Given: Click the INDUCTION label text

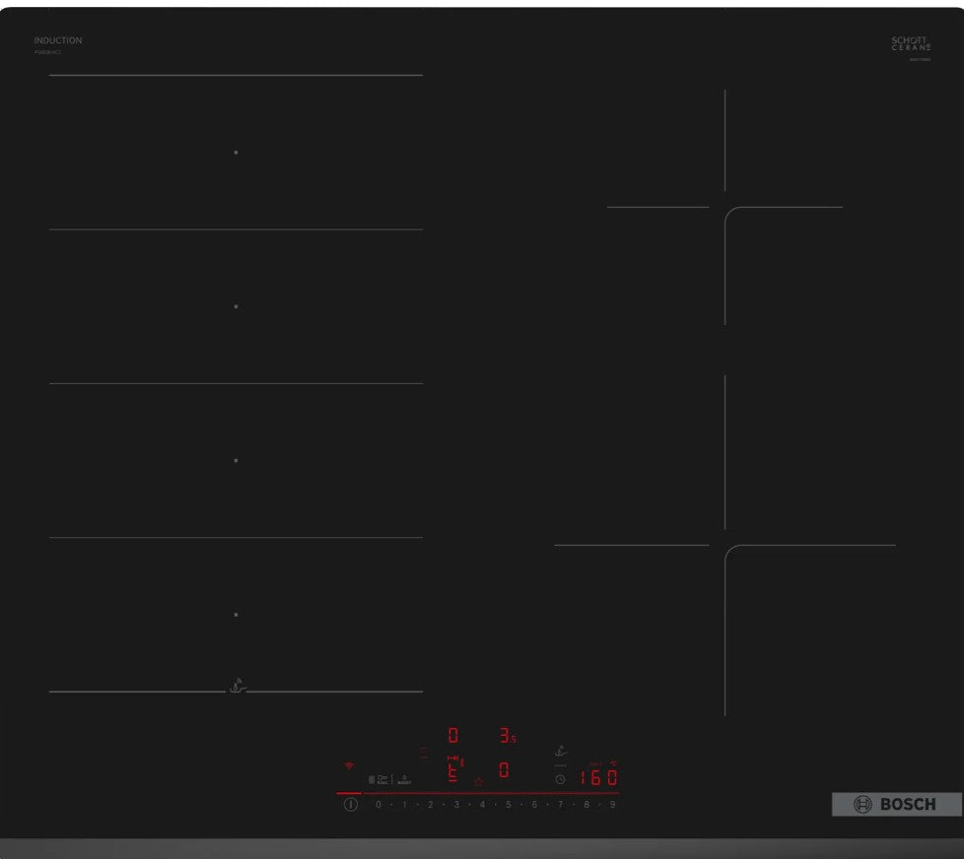Looking at the screenshot, I should (x=58, y=40).
